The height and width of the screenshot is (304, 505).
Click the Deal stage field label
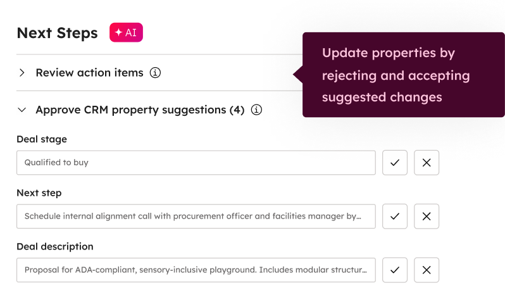tap(42, 139)
